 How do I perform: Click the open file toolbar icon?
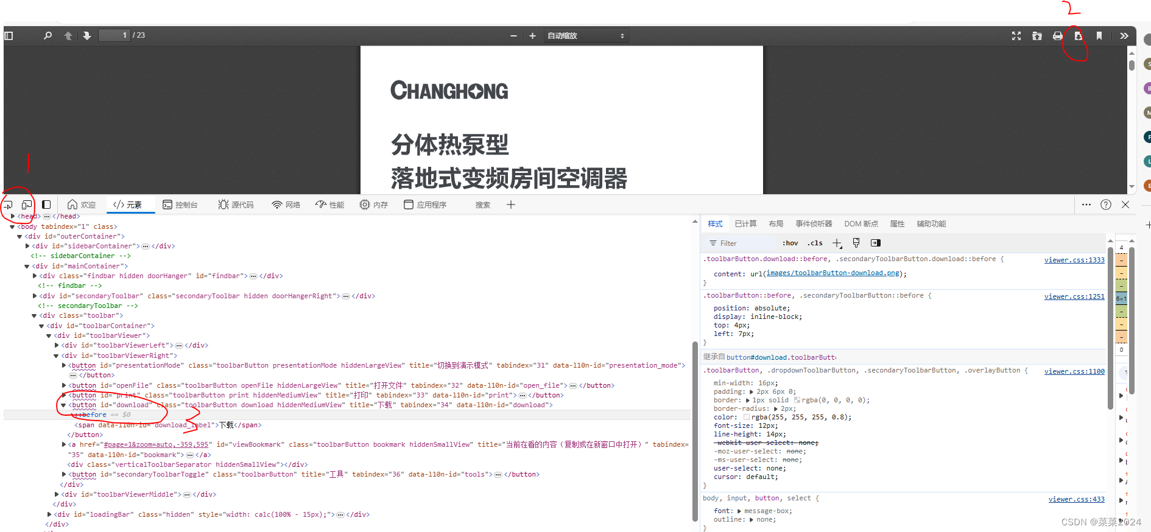coord(1037,36)
